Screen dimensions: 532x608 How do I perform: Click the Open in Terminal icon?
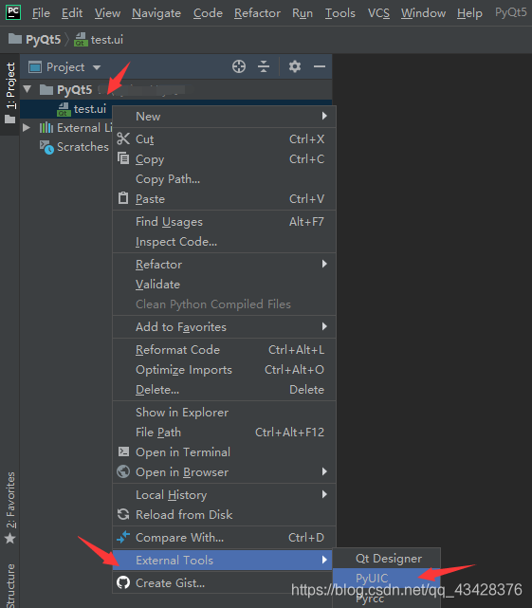[123, 451]
